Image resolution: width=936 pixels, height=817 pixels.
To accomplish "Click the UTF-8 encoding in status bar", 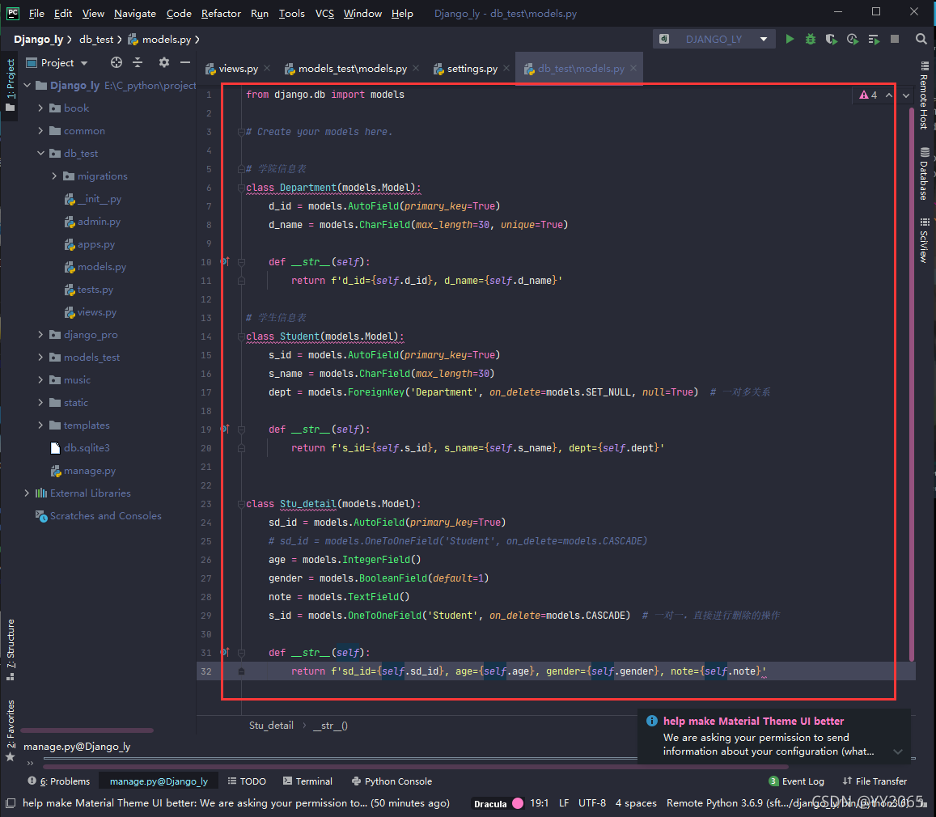I will pyautogui.click(x=591, y=803).
